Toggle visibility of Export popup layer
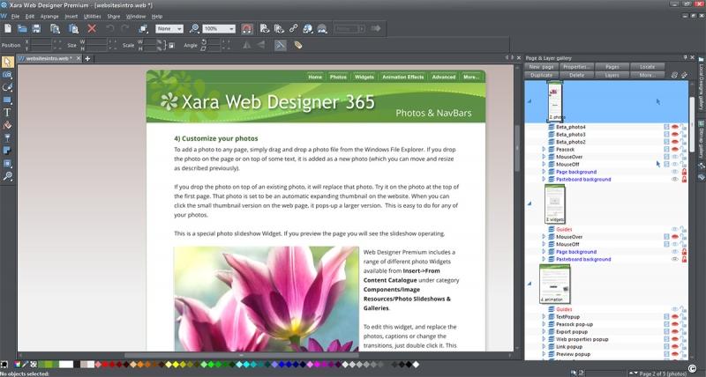 675,331
